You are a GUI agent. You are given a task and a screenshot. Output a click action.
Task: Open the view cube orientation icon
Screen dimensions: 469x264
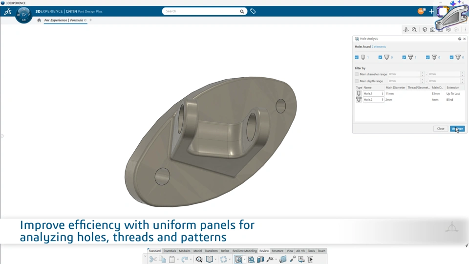(425, 30)
